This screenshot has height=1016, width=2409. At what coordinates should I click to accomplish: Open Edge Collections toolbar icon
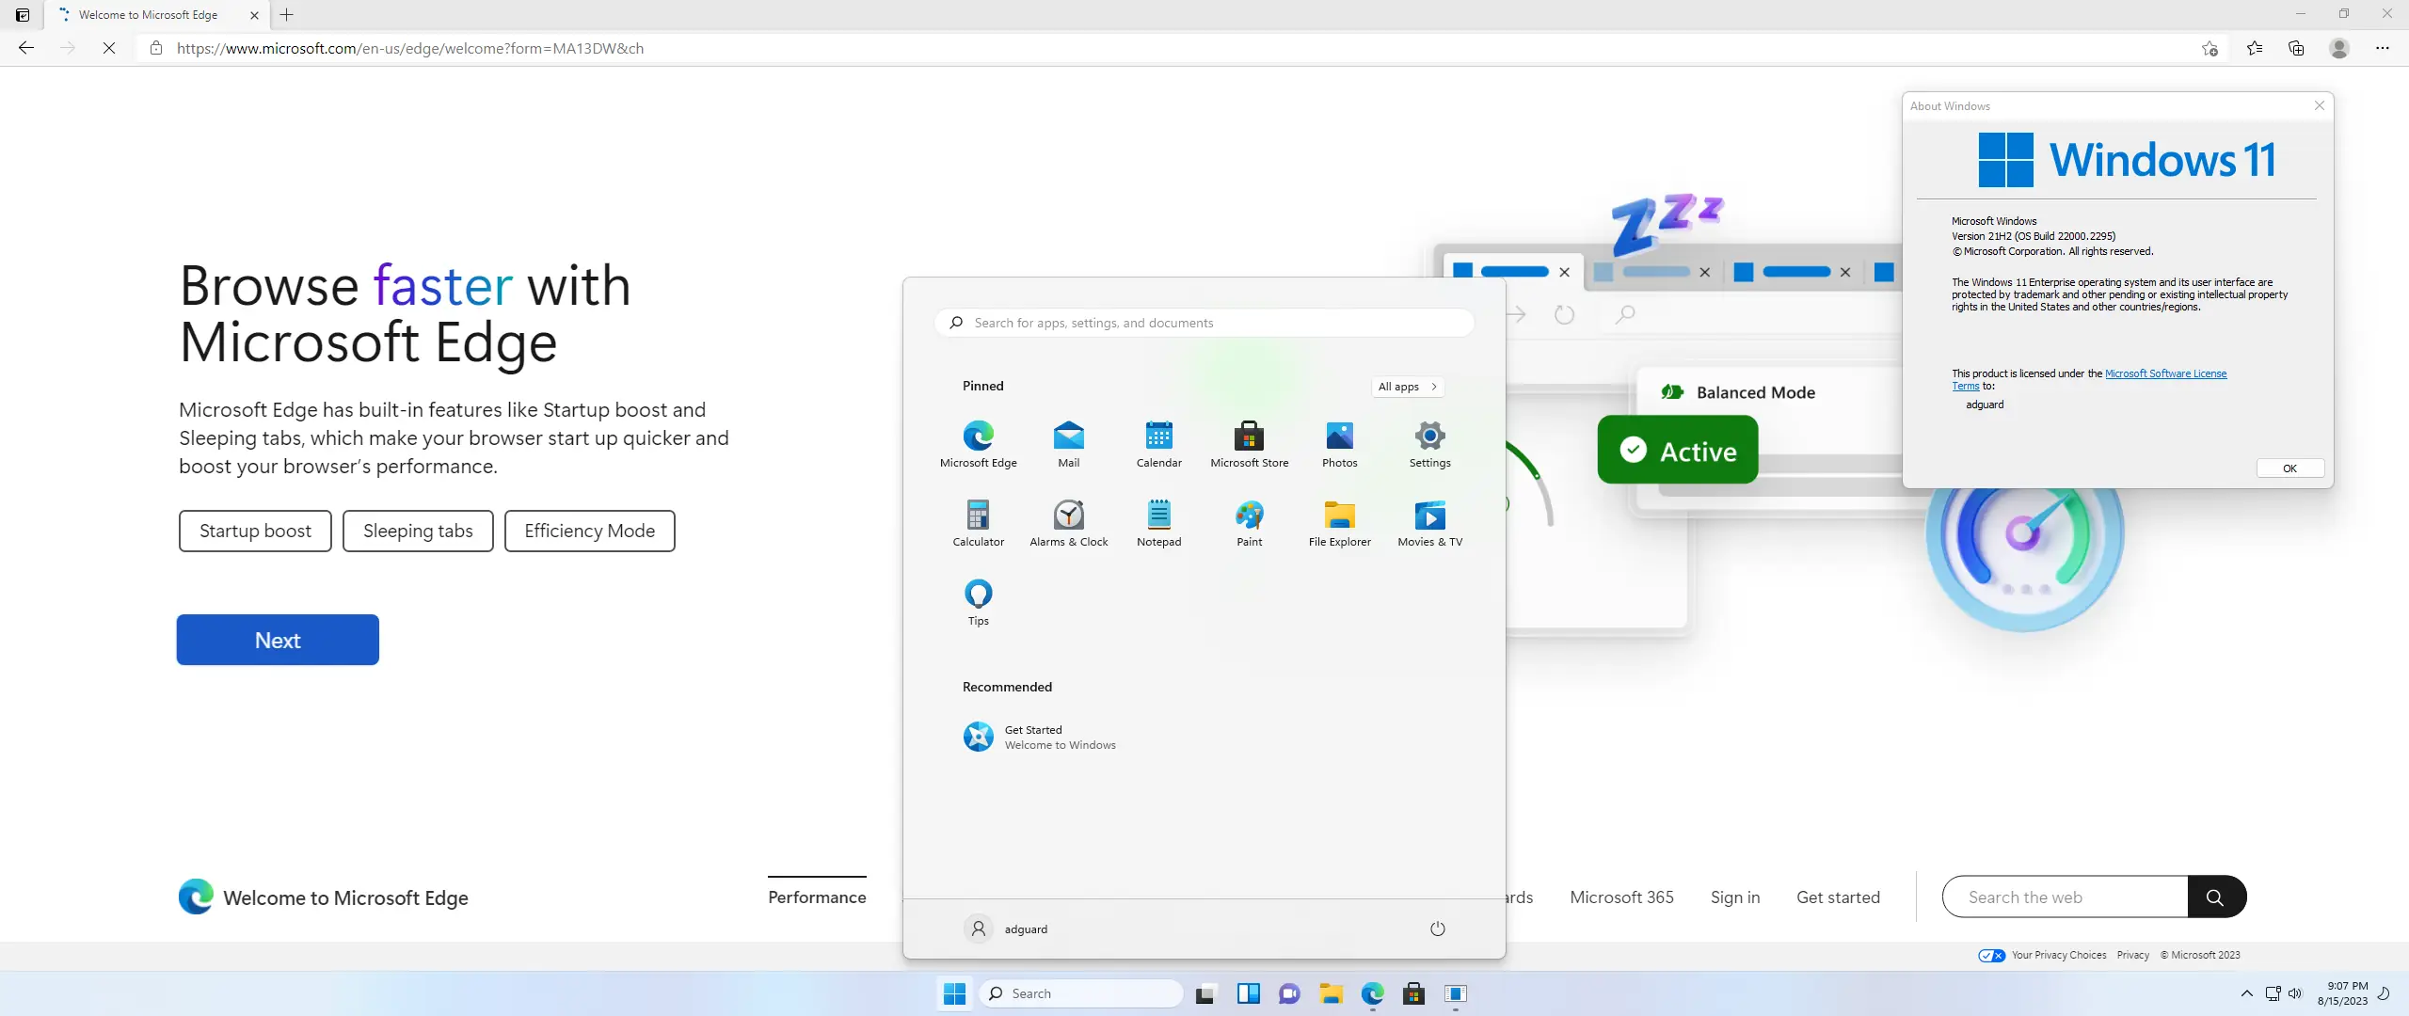[x=2296, y=48]
